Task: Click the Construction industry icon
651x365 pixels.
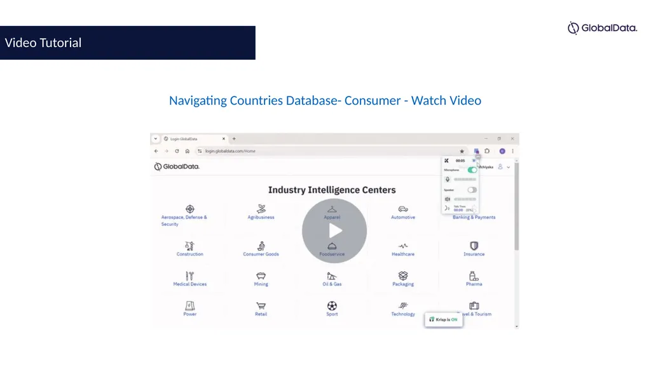Action: click(189, 246)
